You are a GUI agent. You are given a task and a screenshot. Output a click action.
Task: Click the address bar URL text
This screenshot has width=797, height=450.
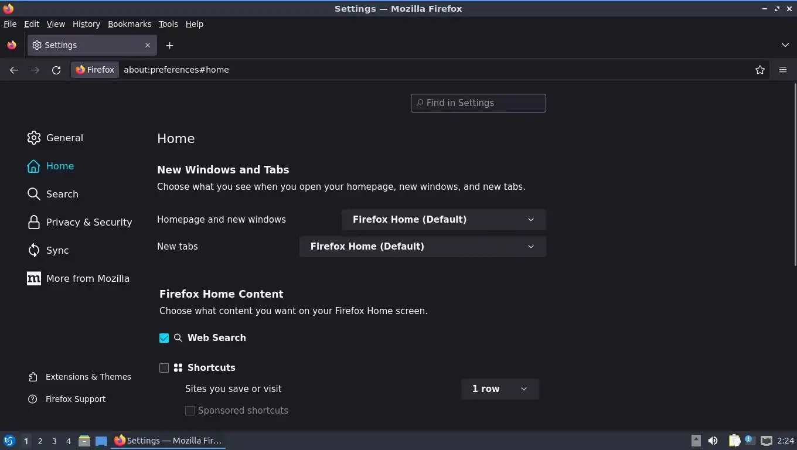(x=176, y=70)
